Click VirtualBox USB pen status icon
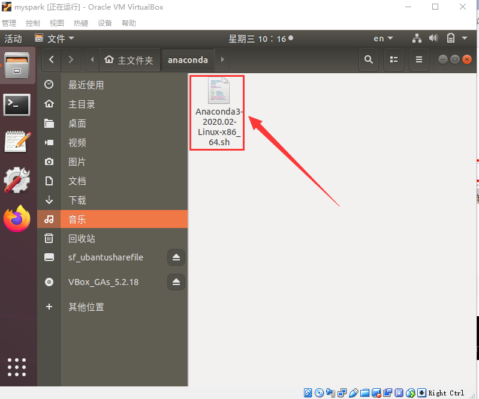Viewport: 479px width, 399px height. click(353, 393)
